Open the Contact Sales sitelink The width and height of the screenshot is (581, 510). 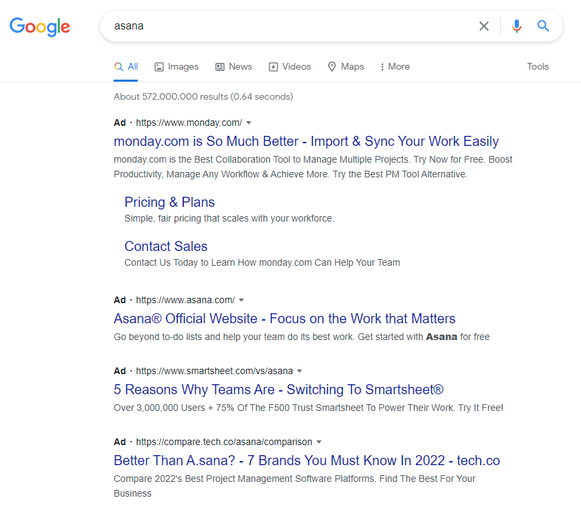[x=166, y=246]
